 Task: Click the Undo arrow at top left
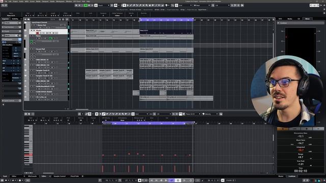pyautogui.click(x=3, y=6)
